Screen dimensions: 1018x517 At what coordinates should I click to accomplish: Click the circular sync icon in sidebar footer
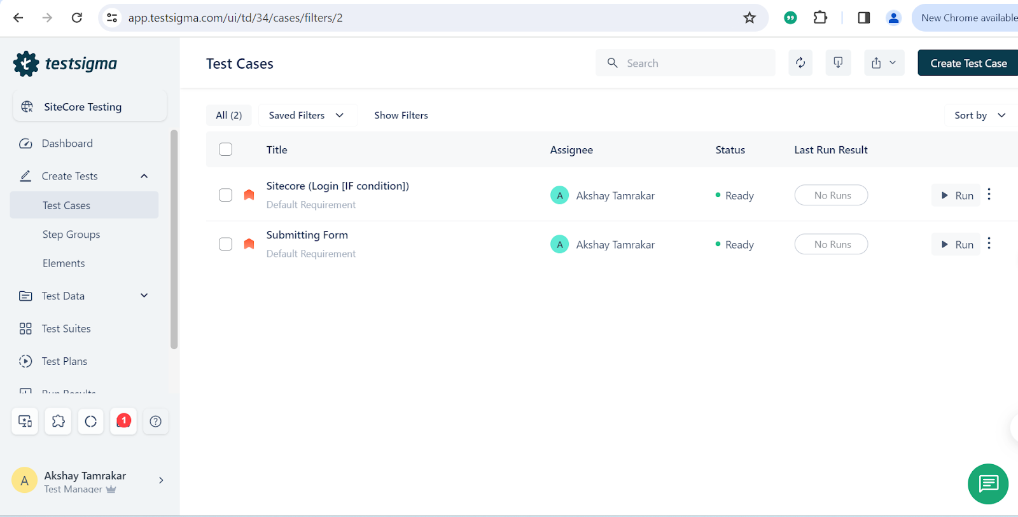pos(91,421)
